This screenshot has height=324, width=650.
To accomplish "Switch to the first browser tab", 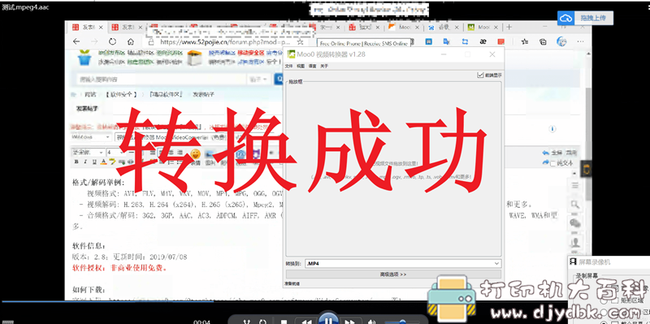I will pos(87,28).
